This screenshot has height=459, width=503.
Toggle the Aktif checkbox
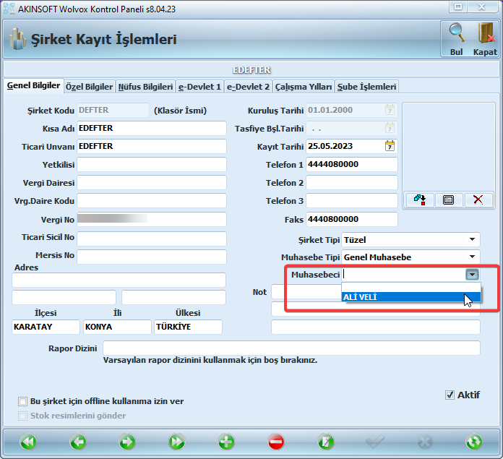[450, 395]
